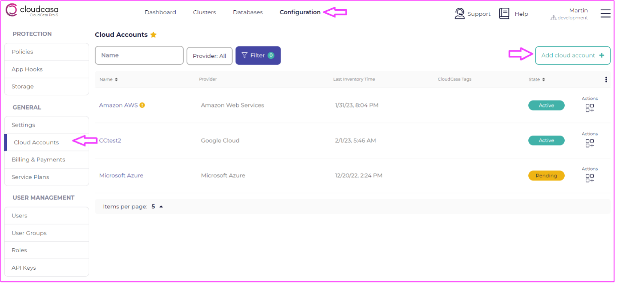Click the CloudCasa logo icon
Image resolution: width=617 pixels, height=283 pixels.
tap(12, 10)
